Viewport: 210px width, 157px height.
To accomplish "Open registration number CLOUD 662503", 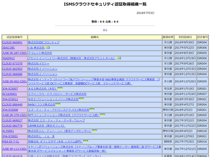I will click(x=12, y=69).
